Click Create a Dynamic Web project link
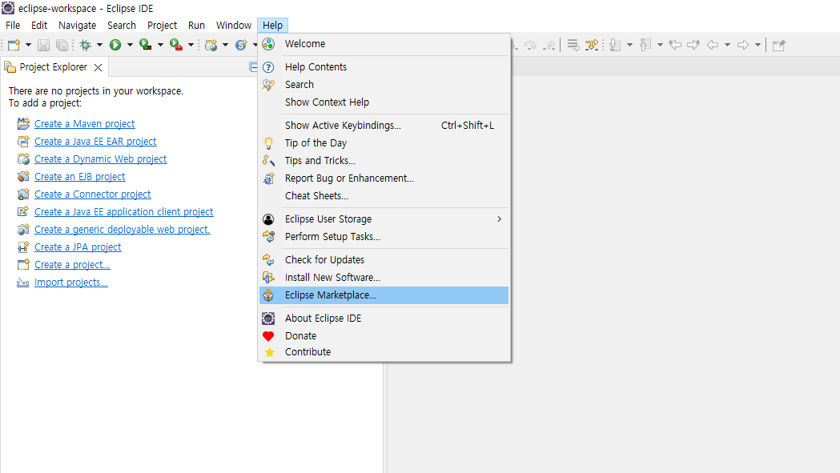This screenshot has height=473, width=840. click(x=101, y=159)
